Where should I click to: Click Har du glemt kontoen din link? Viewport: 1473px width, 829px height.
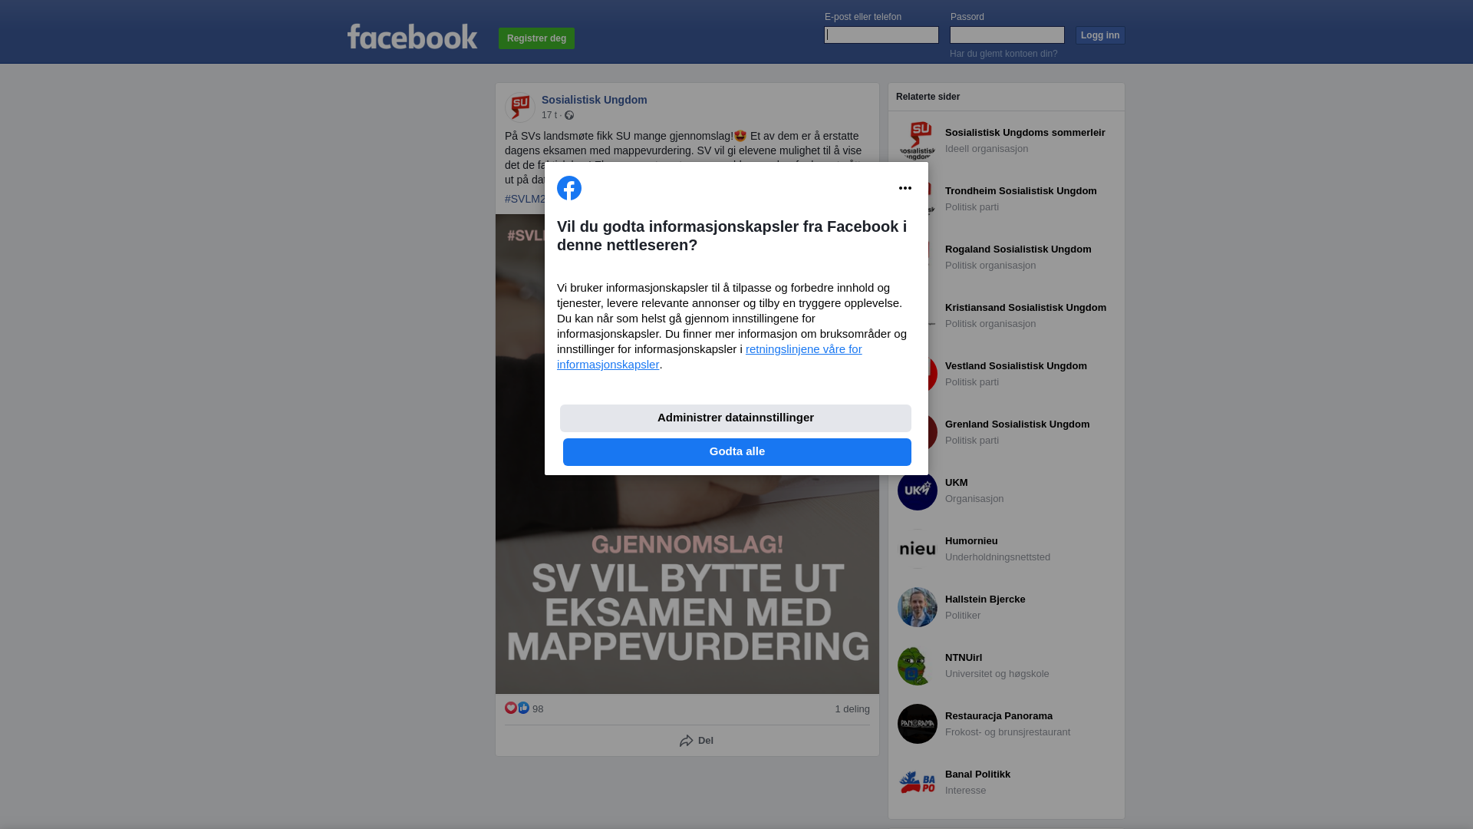click(1003, 54)
